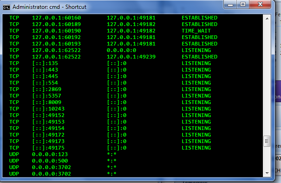Click the window title 'Administrator: cmd - Shortcut'

point(49,7)
